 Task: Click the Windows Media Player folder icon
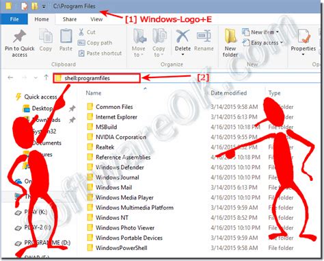pyautogui.click(x=90, y=197)
